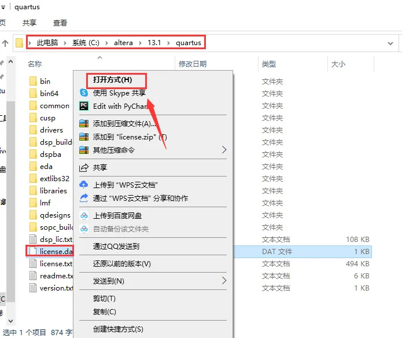Click the eda folder icon

point(33,167)
